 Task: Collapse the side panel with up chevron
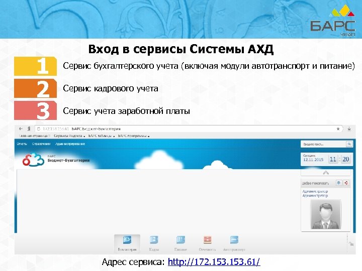pos(326,173)
